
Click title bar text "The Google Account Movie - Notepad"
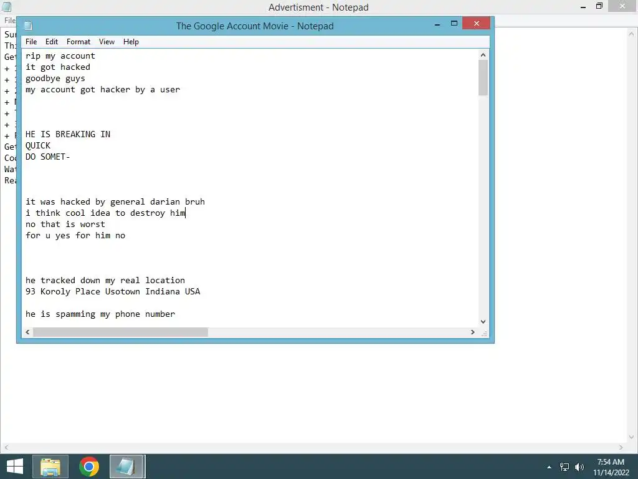(255, 26)
